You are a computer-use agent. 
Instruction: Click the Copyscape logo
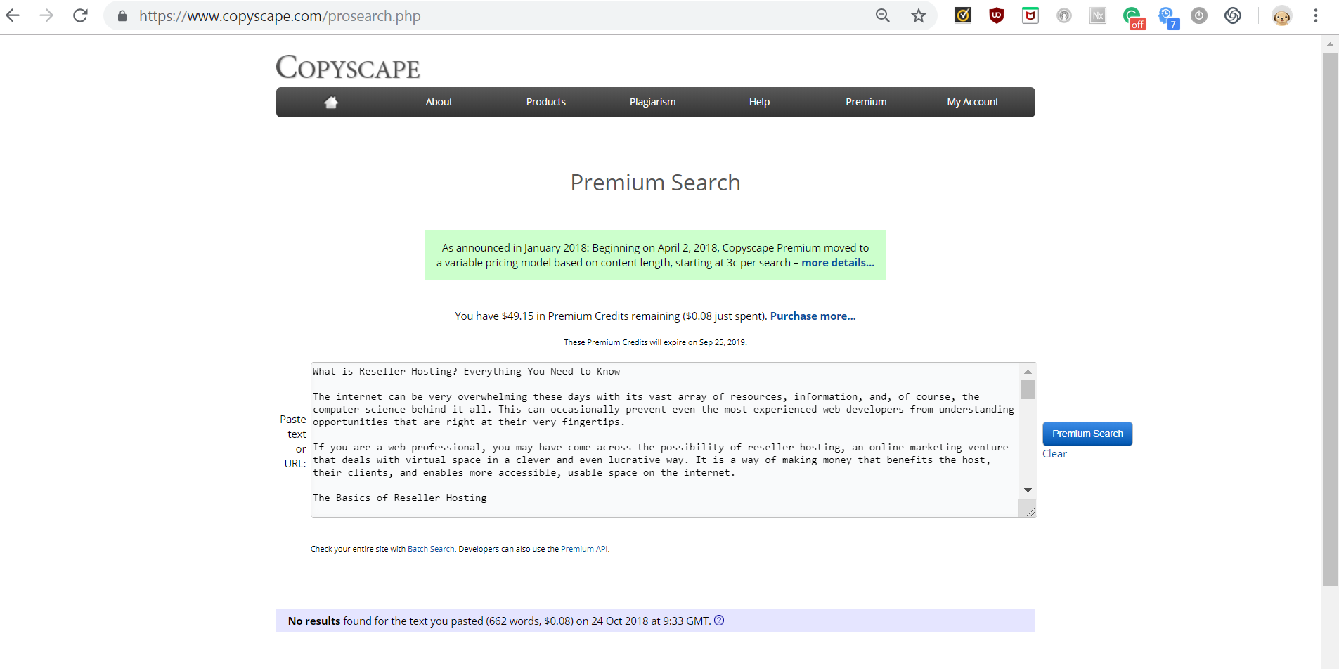click(348, 67)
